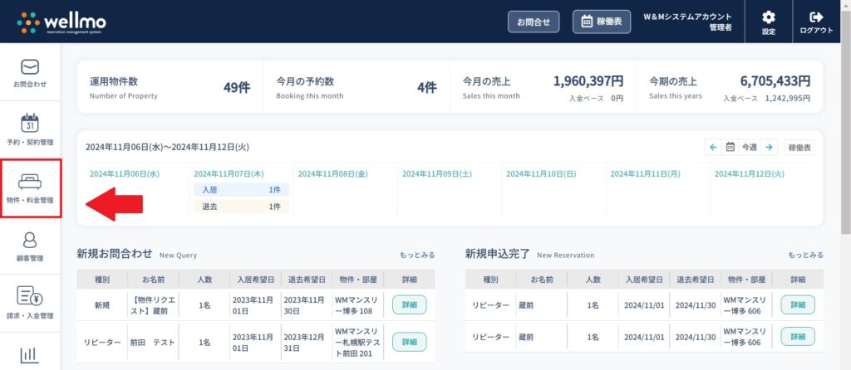This screenshot has width=851, height=370.
Task: Select 2024年11月10日(日) date link
Action: point(541,174)
